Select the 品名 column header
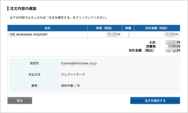The height and width of the screenshot is (113, 188). pos(48,28)
